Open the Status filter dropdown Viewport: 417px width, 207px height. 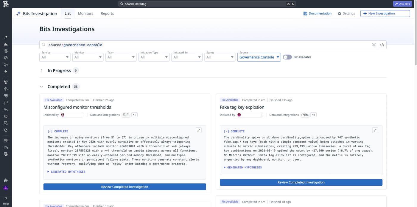220,57
